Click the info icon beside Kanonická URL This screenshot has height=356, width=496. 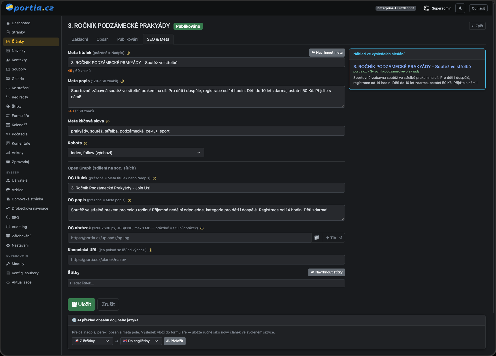[x=150, y=250]
